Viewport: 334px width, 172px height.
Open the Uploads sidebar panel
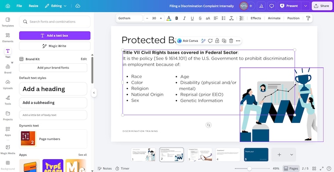pyautogui.click(x=8, y=84)
